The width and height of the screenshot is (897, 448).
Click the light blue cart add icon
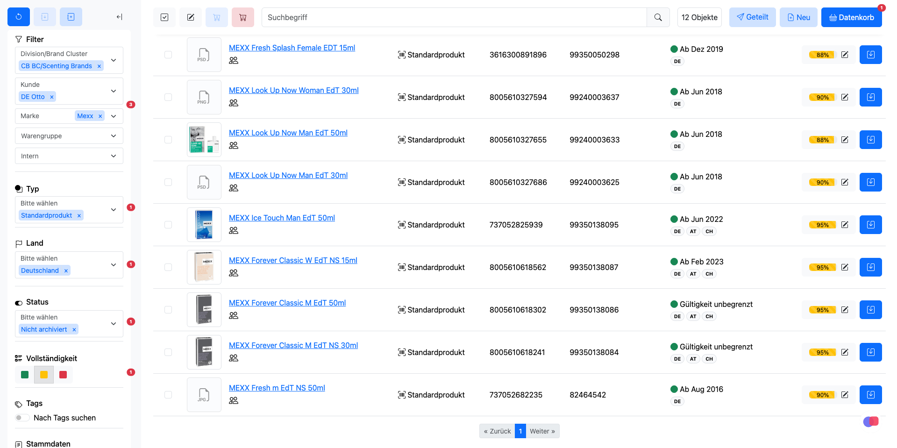pos(217,17)
